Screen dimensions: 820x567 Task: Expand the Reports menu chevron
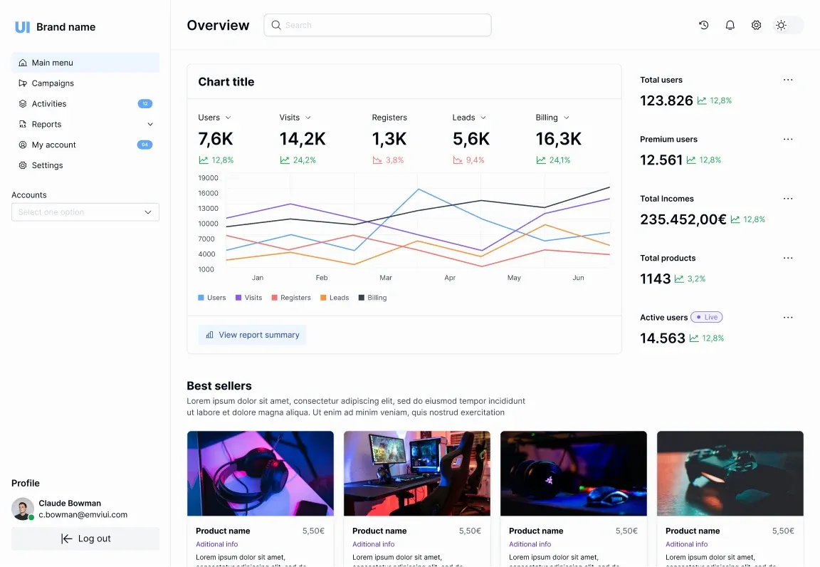tap(150, 124)
